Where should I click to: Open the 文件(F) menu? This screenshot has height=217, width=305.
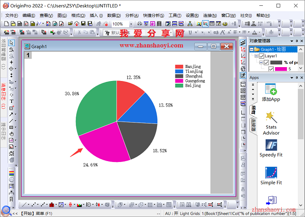pos(12,16)
